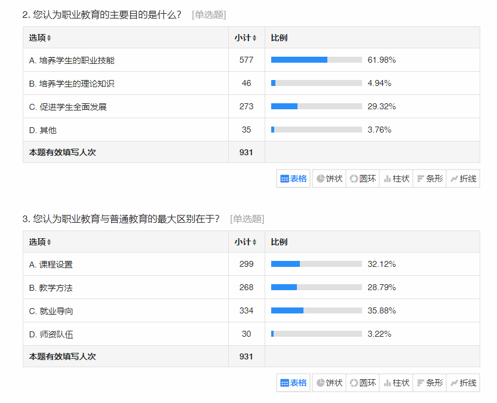Select bar chart view for question 2
The height and width of the screenshot is (403, 497).
429,179
